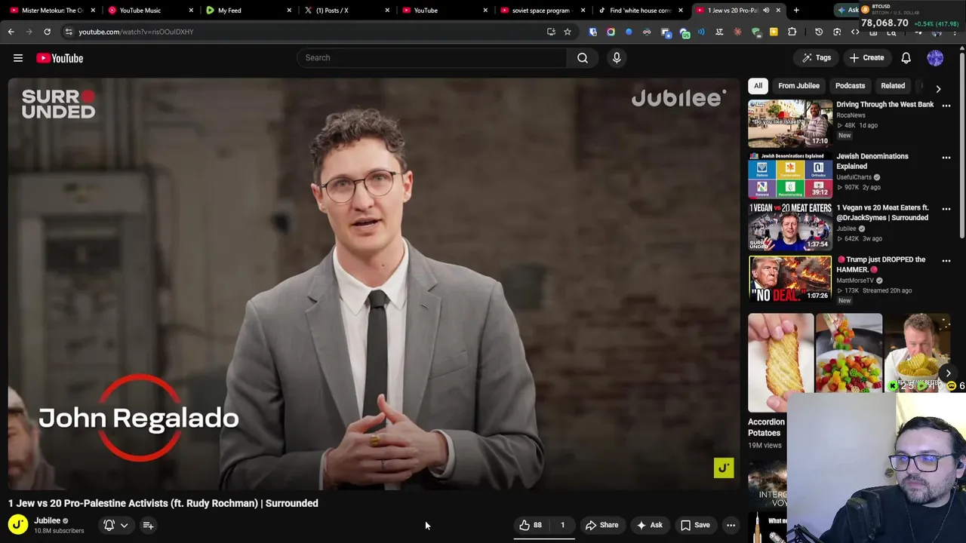Start voice search with microphone icon
966x543 pixels.
(617, 57)
